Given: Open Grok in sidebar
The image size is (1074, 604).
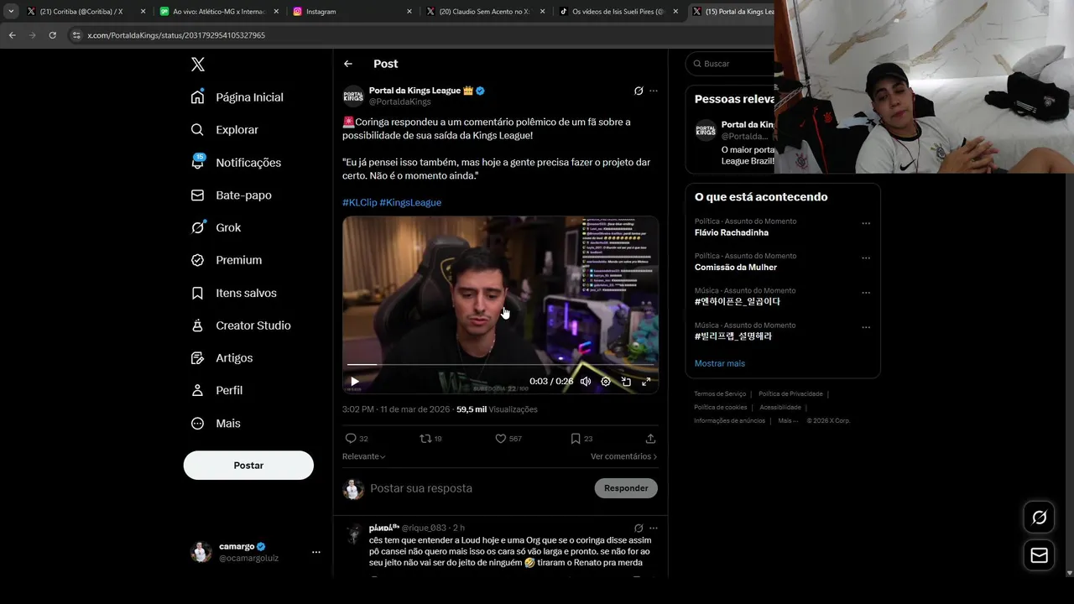Looking at the screenshot, I should (x=216, y=227).
